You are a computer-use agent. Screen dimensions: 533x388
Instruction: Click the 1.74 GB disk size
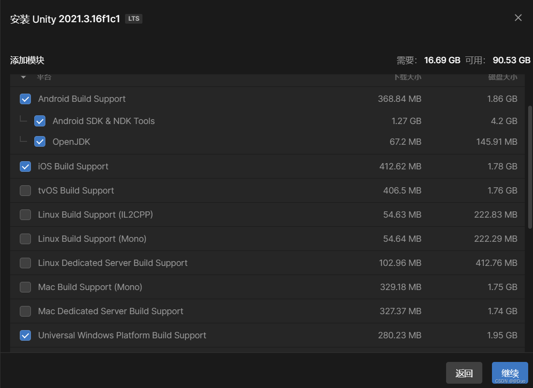(503, 311)
